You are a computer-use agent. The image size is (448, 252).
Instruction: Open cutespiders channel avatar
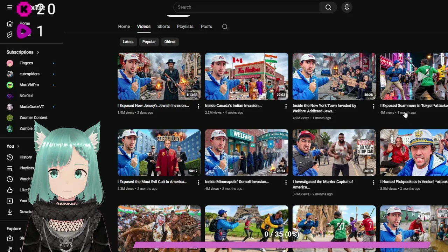(x=10, y=74)
